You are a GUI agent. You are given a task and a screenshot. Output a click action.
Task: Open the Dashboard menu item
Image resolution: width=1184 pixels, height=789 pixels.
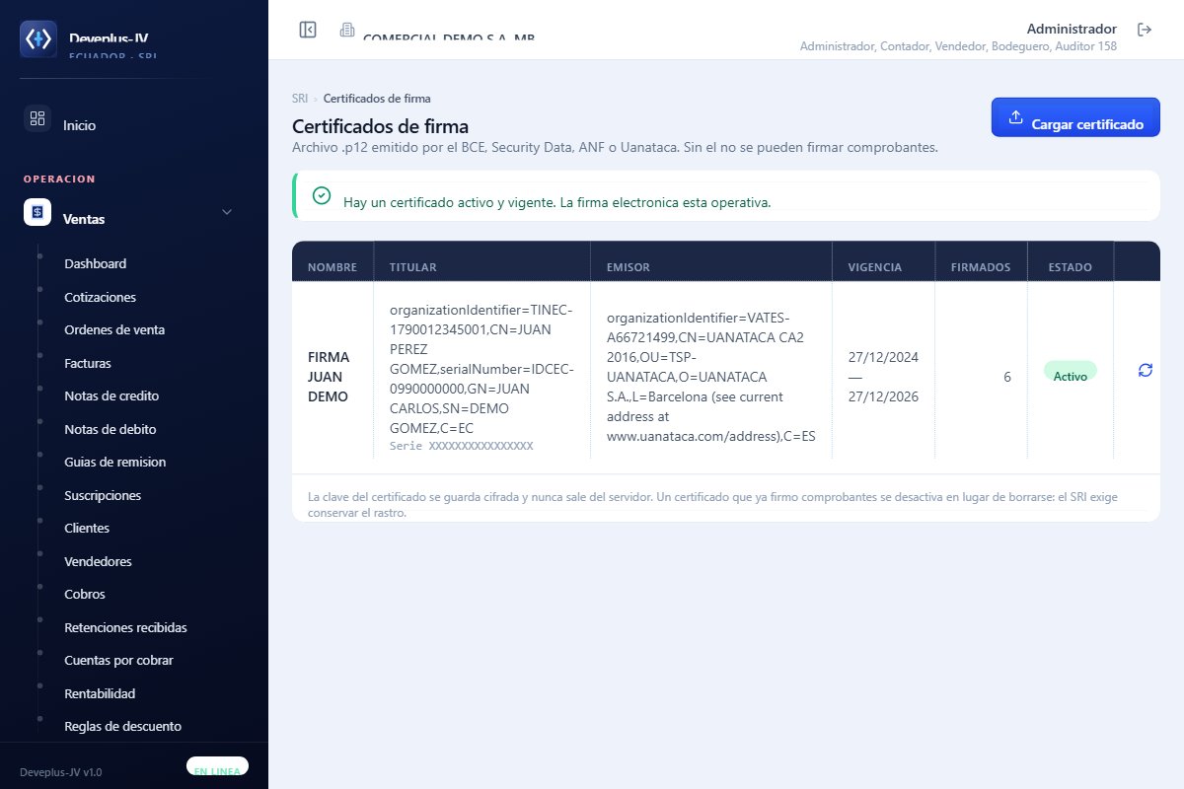pyautogui.click(x=95, y=263)
